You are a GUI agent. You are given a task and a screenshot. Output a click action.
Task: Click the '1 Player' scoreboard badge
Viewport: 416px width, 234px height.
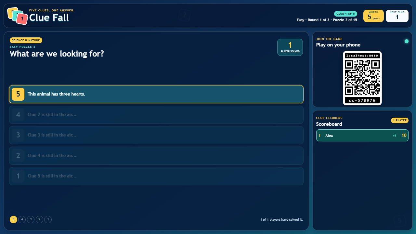pyautogui.click(x=400, y=121)
